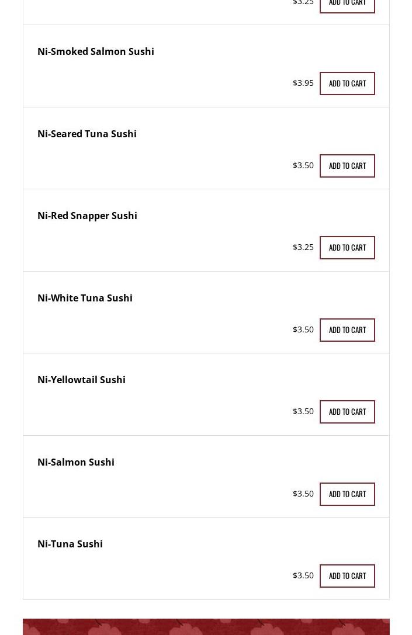This screenshot has width=412, height=635.
Task: Add Ni-Smoked Salmon Sushi to cart
Action: [347, 84]
